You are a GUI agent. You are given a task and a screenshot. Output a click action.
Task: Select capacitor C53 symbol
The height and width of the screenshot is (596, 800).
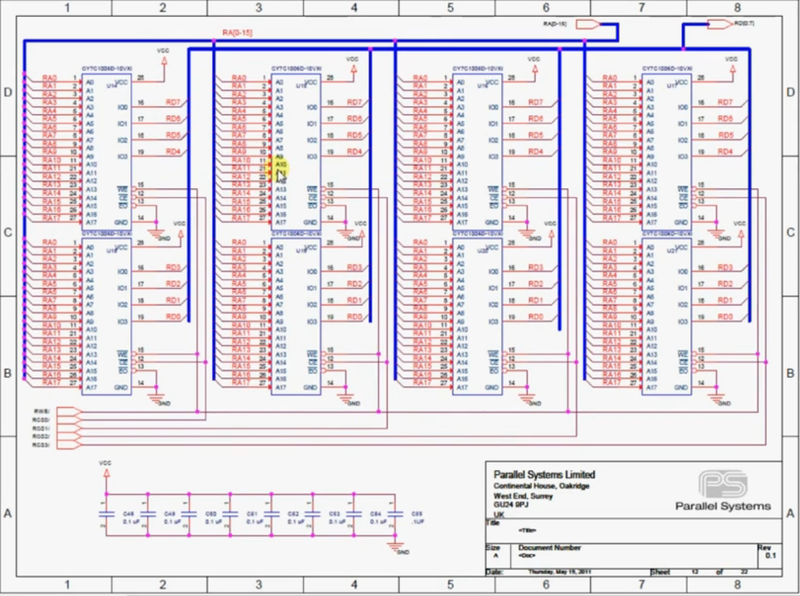pyautogui.click(x=312, y=514)
